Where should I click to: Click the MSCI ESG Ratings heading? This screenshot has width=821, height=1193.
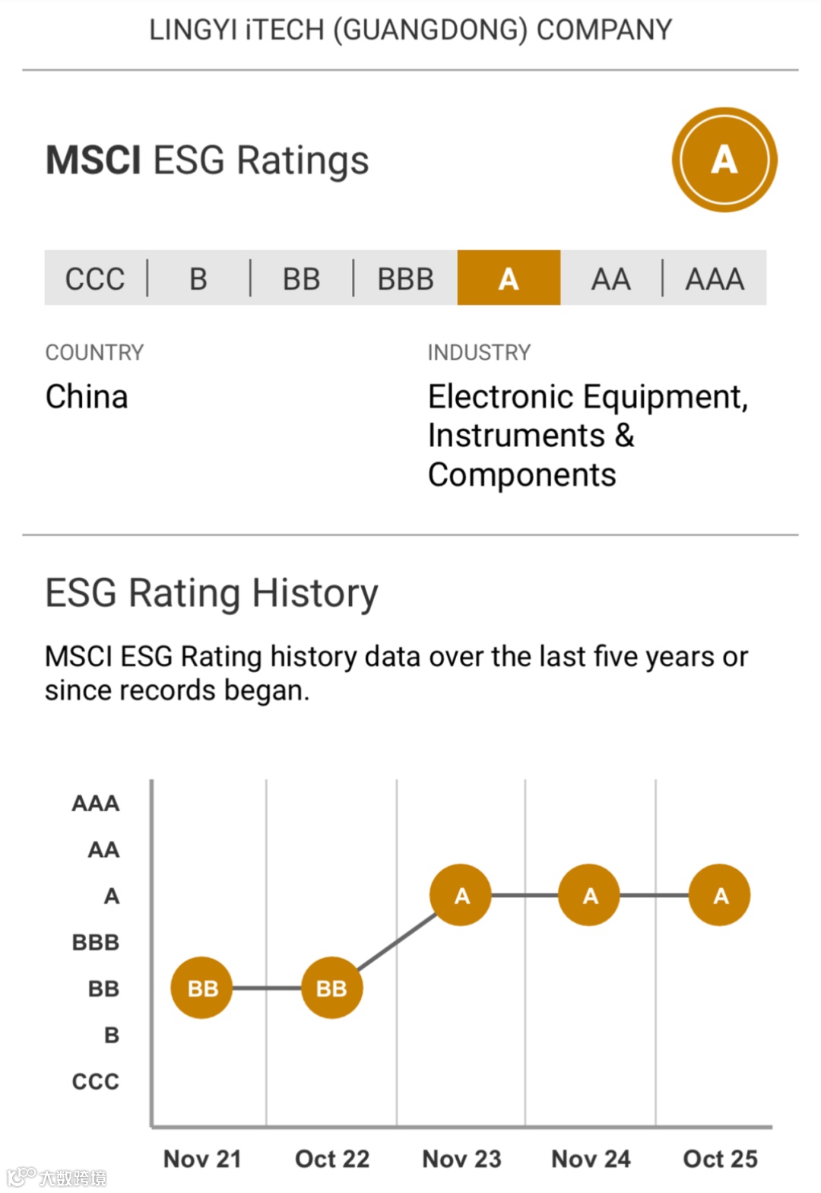208,161
